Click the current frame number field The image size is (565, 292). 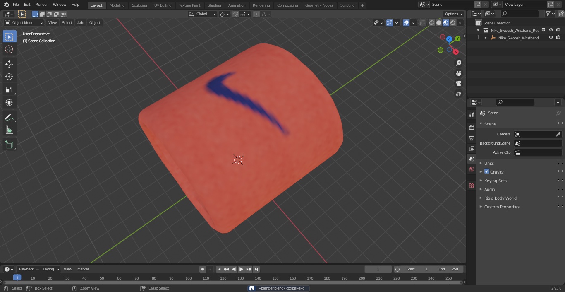pos(378,269)
